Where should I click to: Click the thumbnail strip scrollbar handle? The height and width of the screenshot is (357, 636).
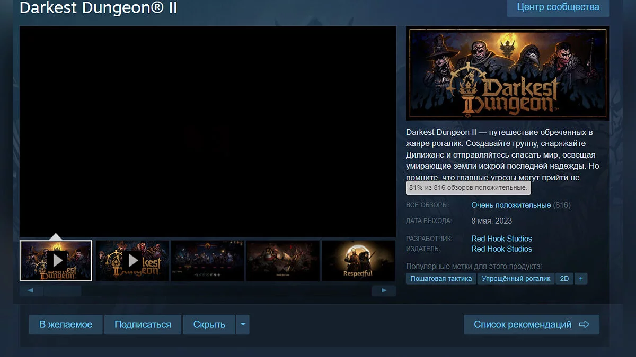click(x=62, y=290)
